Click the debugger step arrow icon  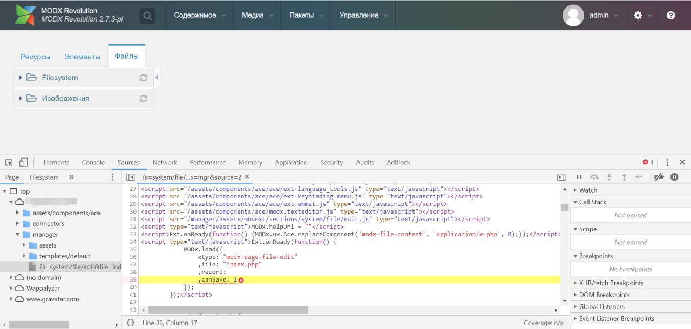point(639,177)
